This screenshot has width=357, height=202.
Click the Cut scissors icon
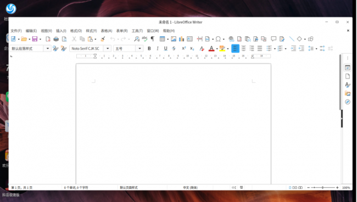pyautogui.click(x=74, y=39)
